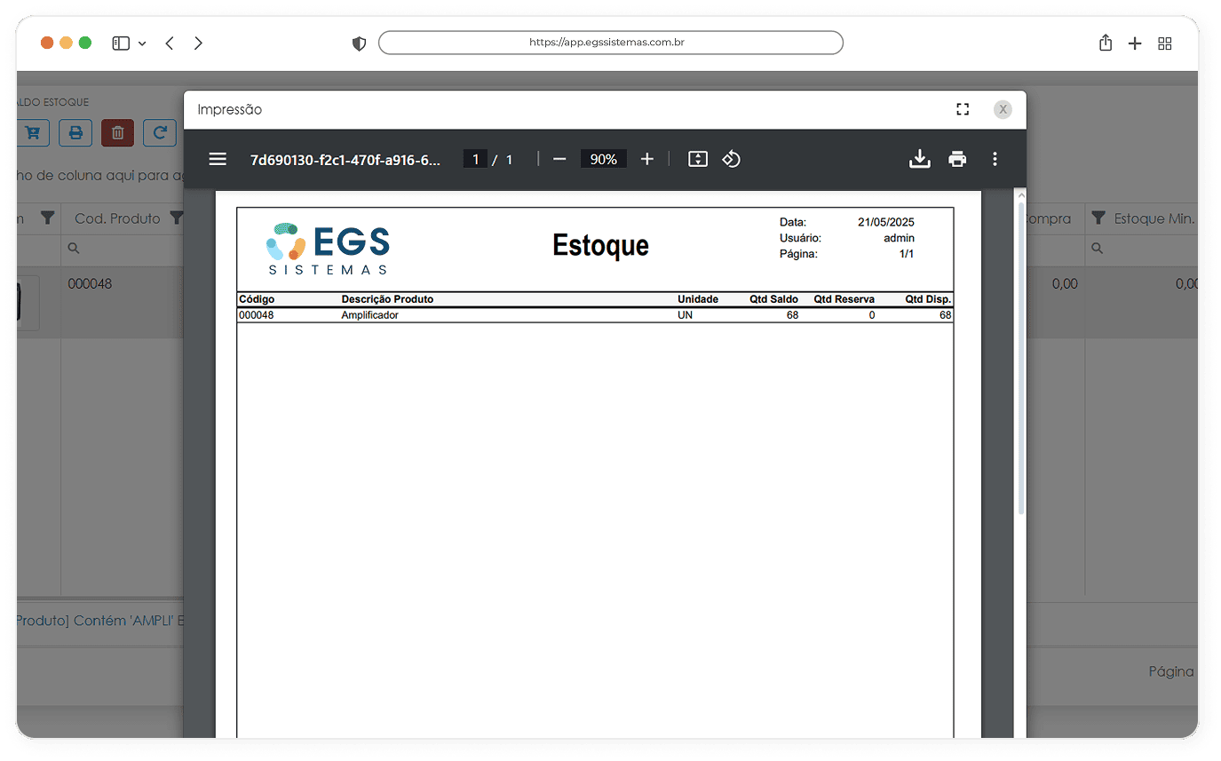Close the Impressão dialog
Image resolution: width=1221 pixels, height=761 pixels.
[x=1003, y=109]
